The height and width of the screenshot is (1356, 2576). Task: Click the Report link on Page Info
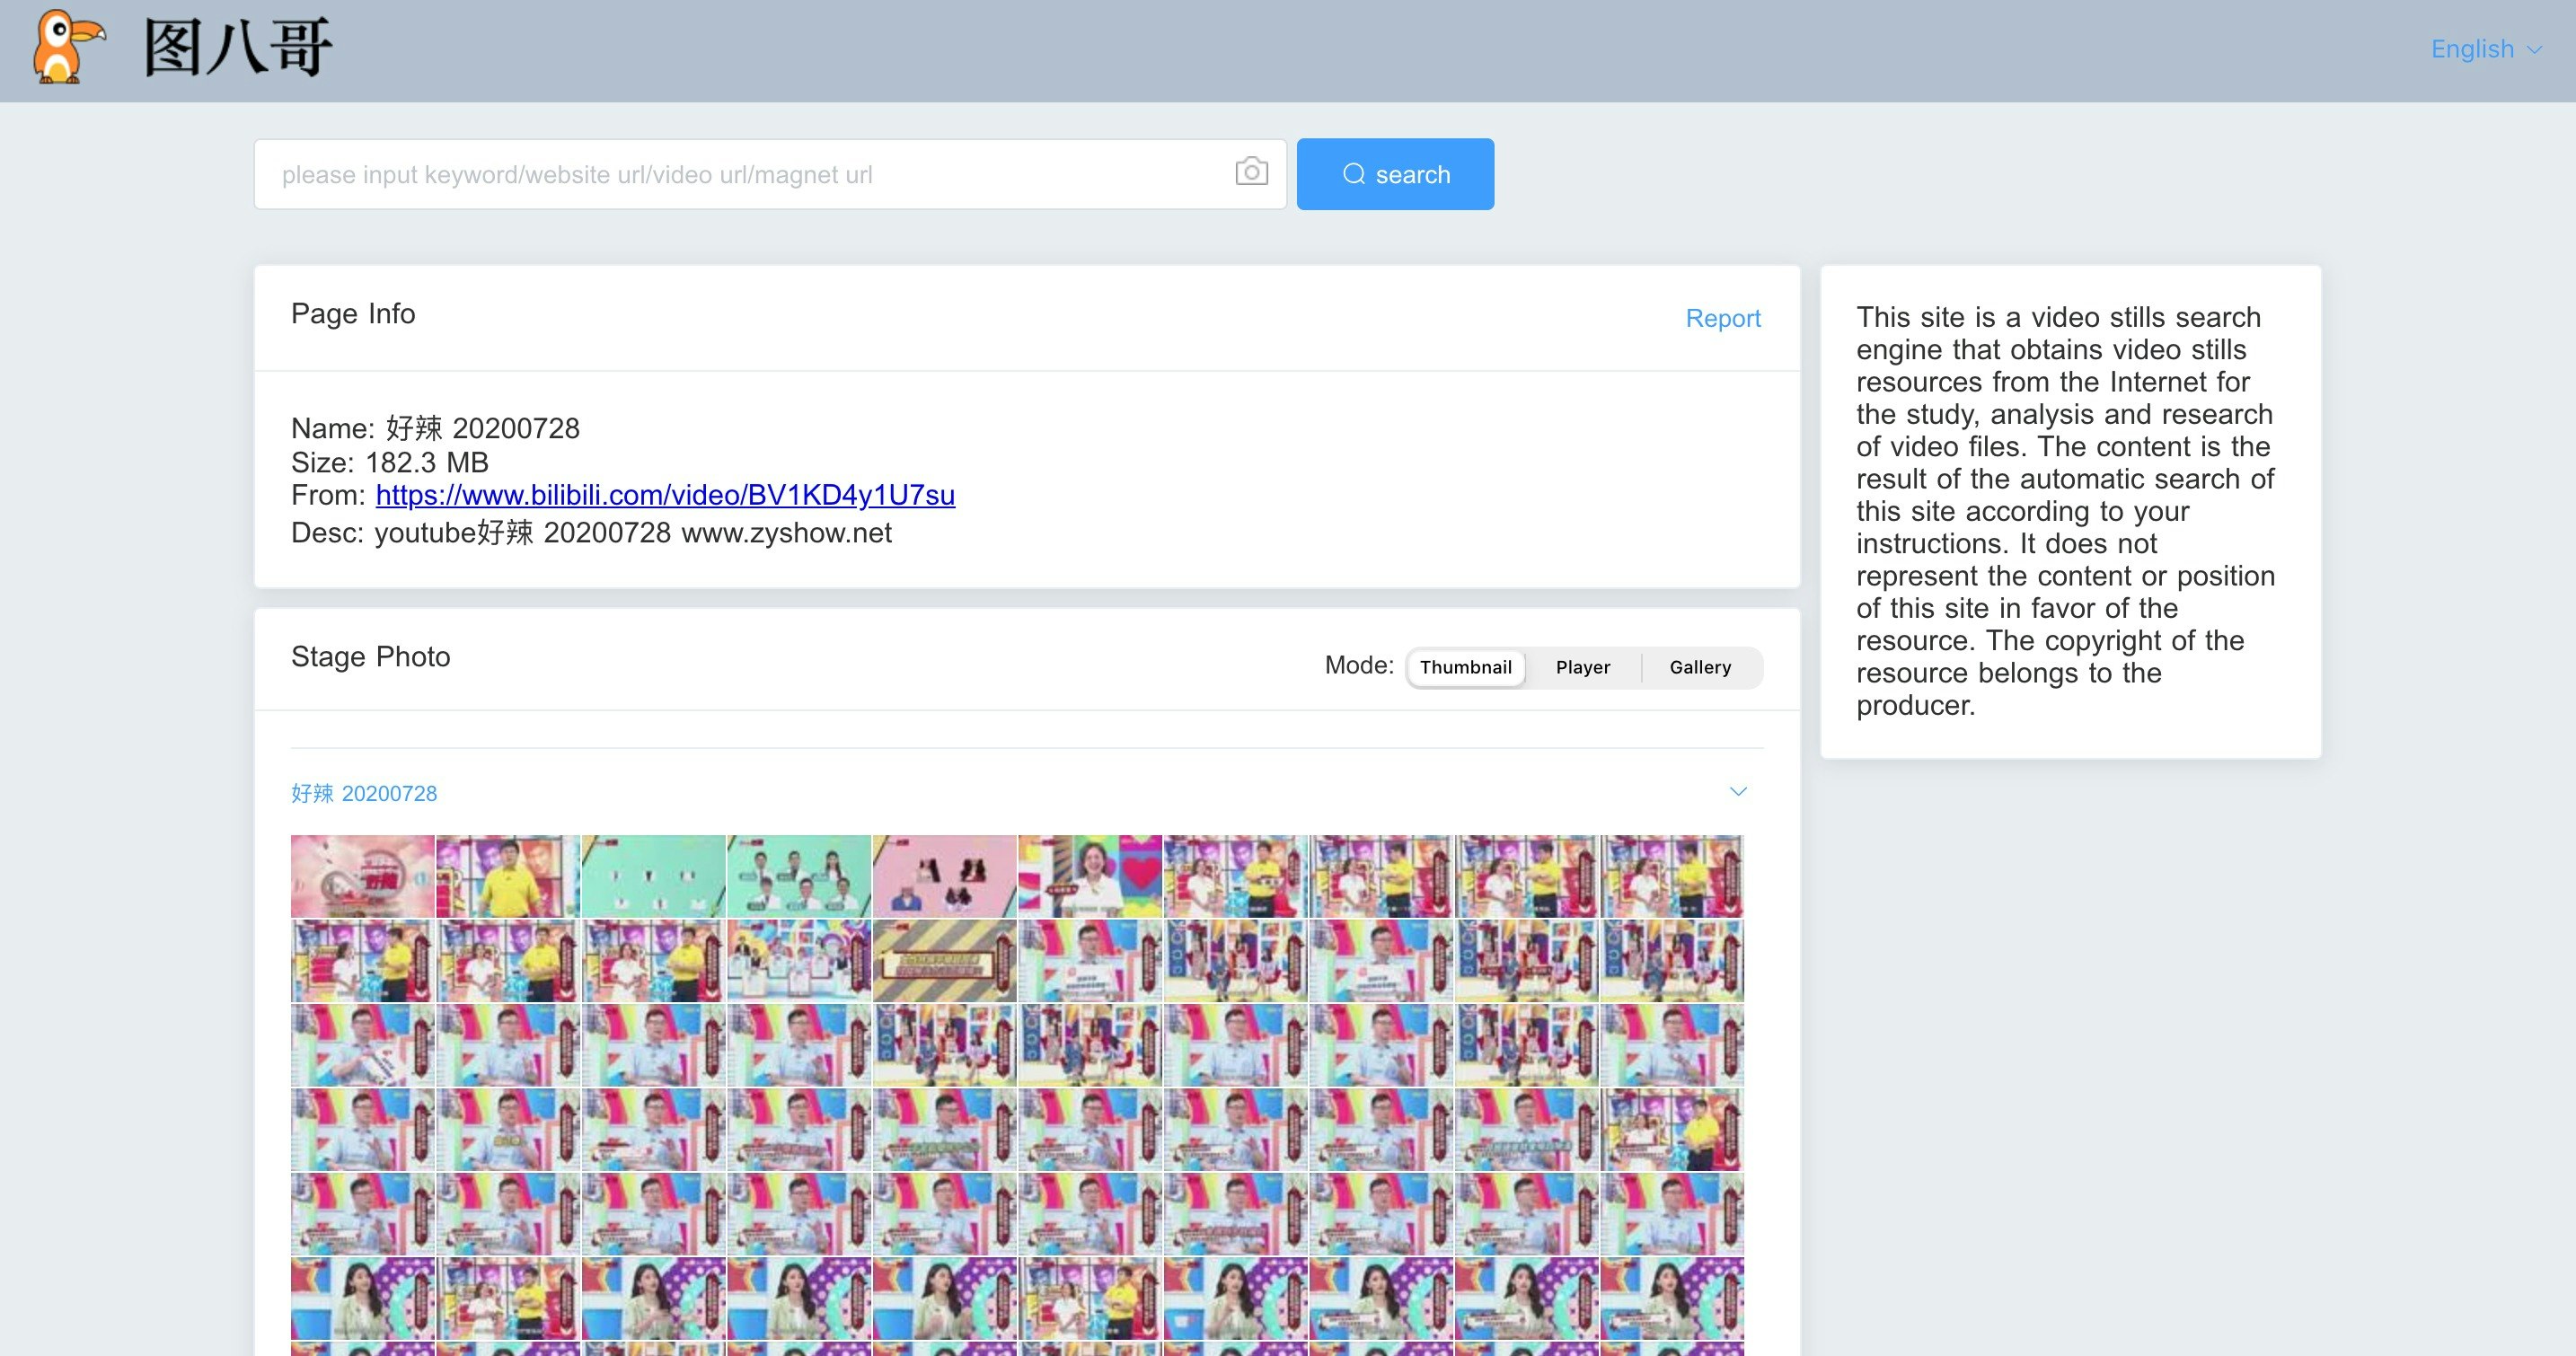[1723, 318]
